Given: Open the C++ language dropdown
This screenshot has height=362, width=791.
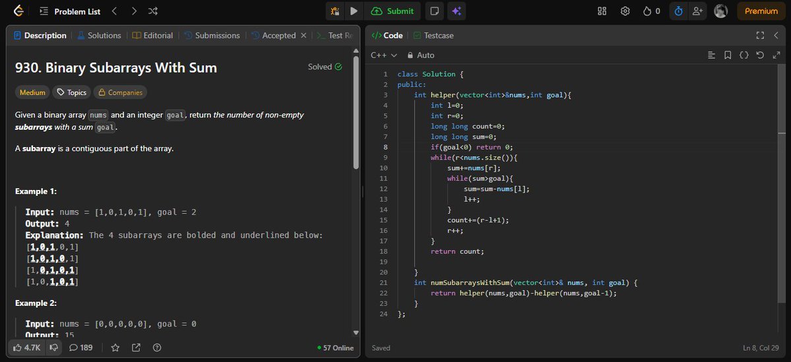Looking at the screenshot, I should click(384, 55).
